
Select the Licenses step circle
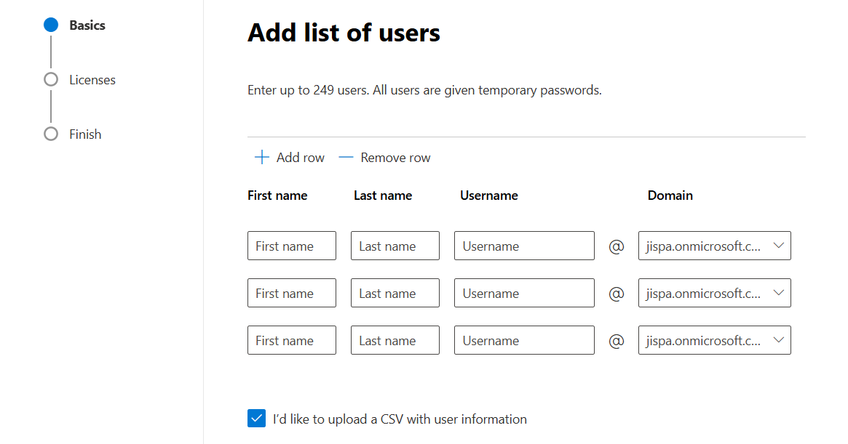50,79
